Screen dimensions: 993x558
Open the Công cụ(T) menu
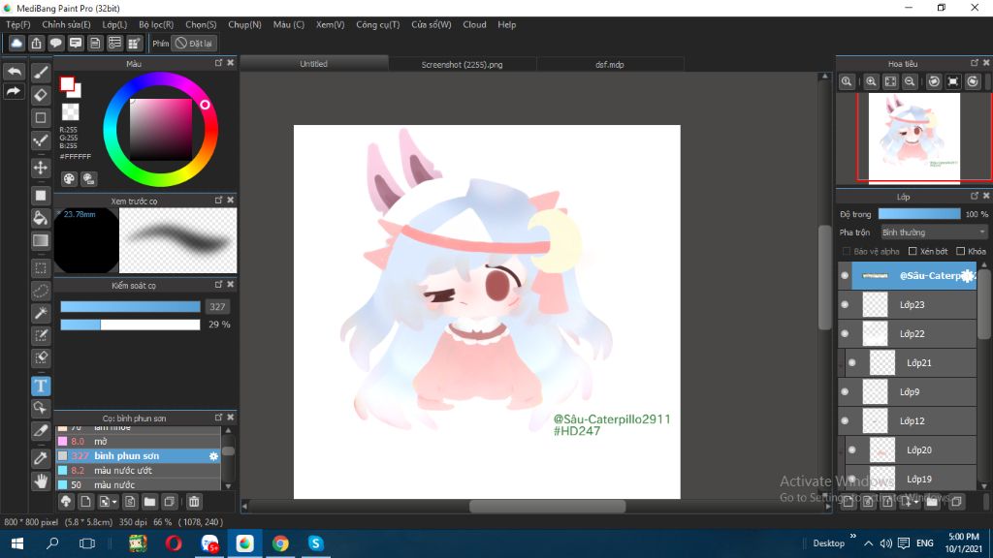tap(378, 24)
